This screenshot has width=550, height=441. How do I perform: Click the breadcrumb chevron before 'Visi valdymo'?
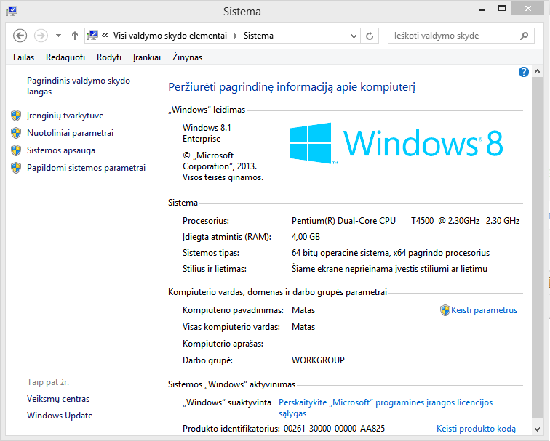click(105, 36)
